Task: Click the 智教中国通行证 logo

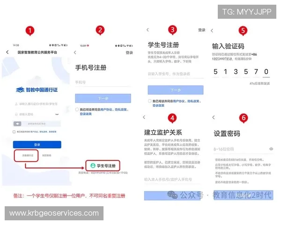Action: point(37,90)
